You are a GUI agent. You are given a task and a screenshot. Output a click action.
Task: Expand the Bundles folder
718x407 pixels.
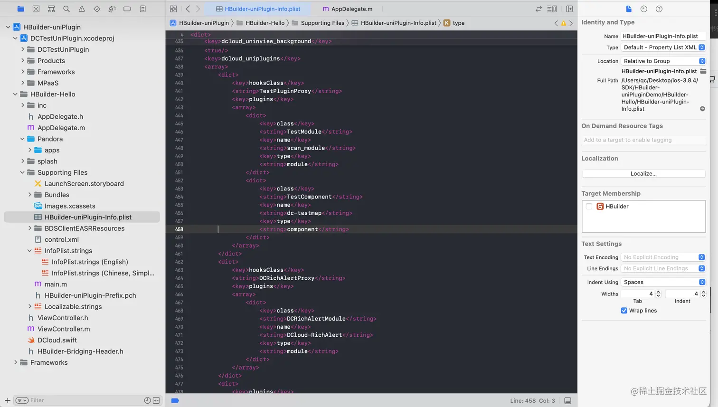click(x=29, y=195)
